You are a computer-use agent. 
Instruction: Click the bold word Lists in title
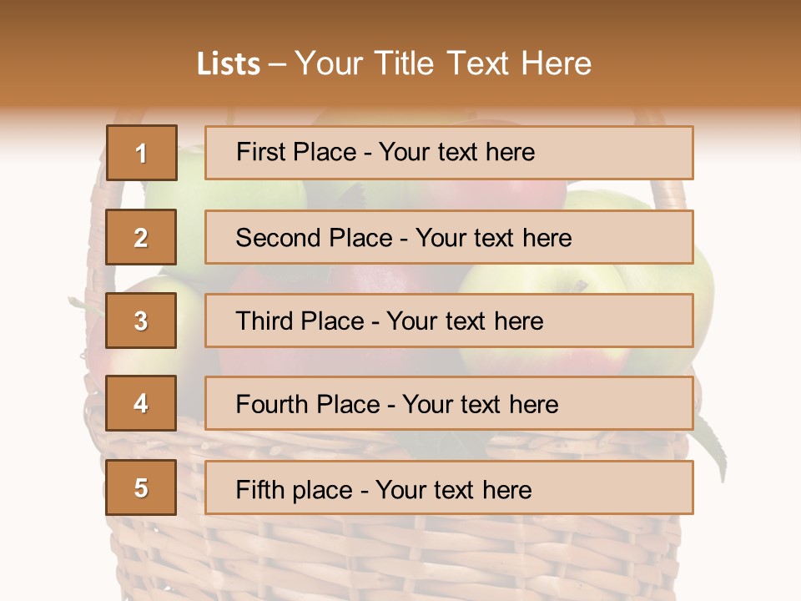click(229, 64)
